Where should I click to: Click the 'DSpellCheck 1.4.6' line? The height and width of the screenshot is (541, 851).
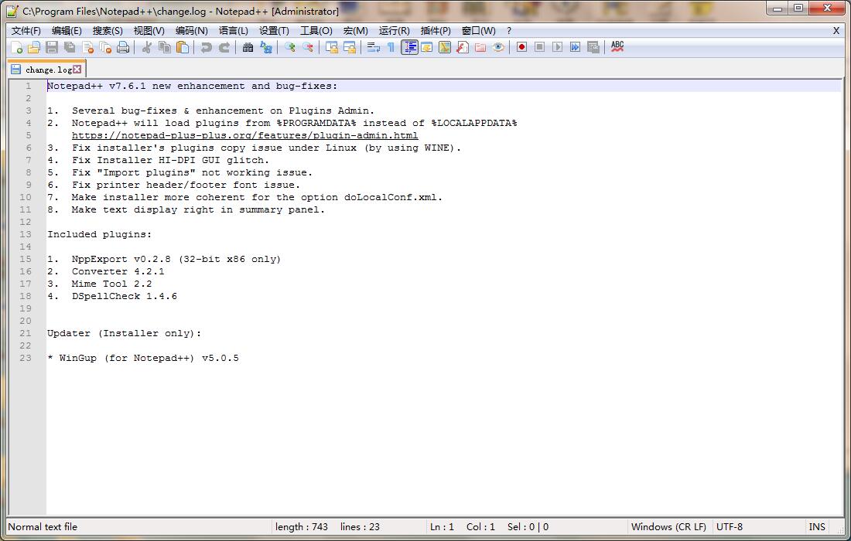coord(125,297)
